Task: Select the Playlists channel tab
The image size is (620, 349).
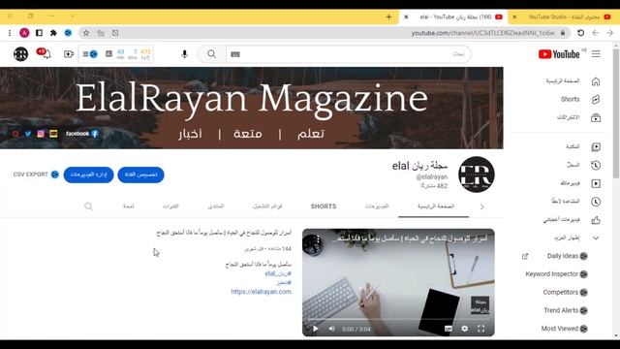Action: [267, 206]
